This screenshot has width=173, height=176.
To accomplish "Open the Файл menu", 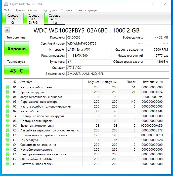I will tap(7, 10).
